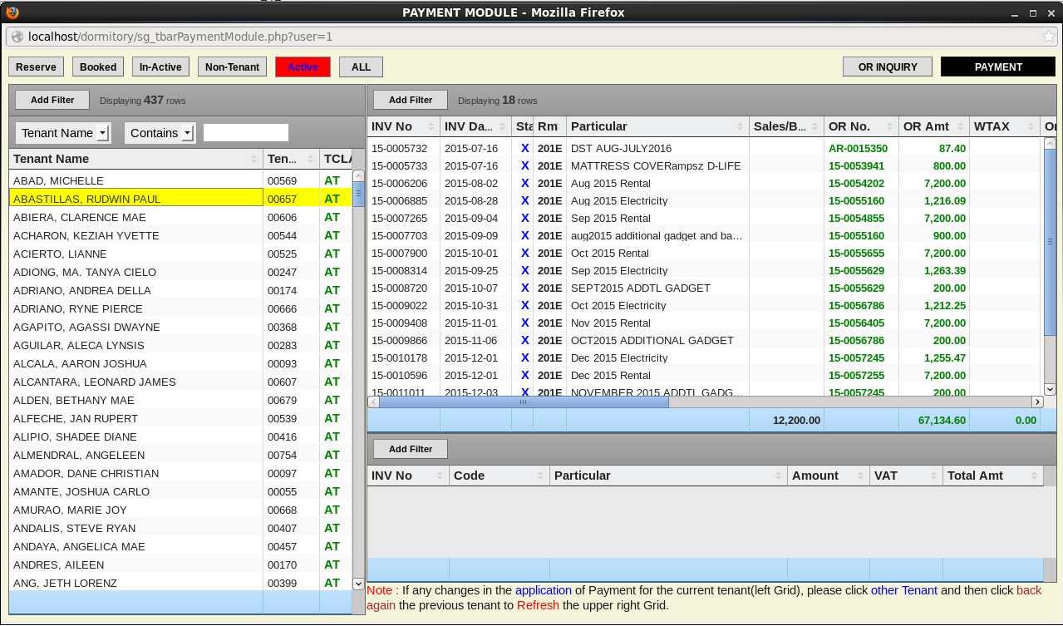Click the Firefox logo in title bar
The height and width of the screenshot is (626, 1063).
[x=12, y=12]
